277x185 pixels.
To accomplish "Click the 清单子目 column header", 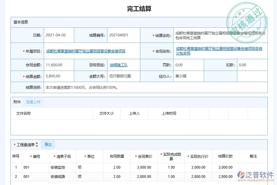I will pyautogui.click(x=62, y=156).
